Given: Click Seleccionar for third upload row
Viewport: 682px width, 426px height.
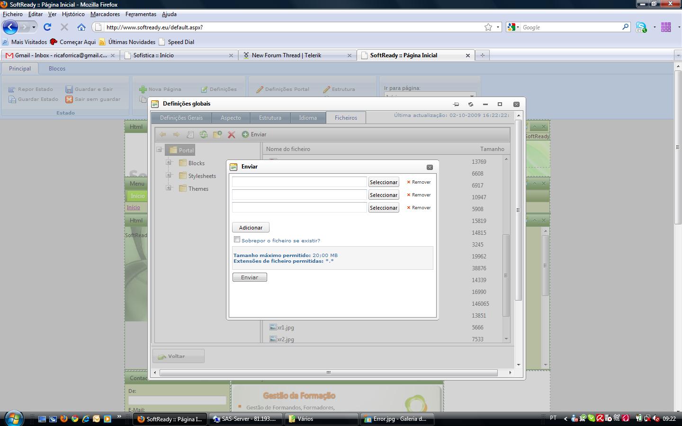Looking at the screenshot, I should point(384,208).
